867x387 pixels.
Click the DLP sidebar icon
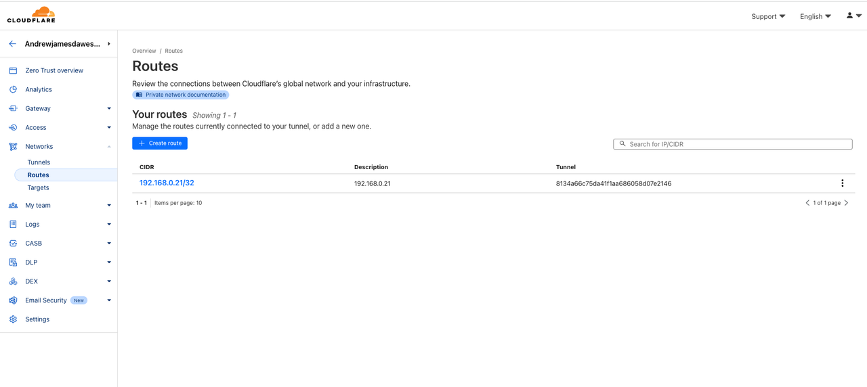[x=13, y=263]
